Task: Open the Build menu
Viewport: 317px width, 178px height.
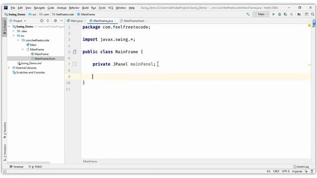Action: pyautogui.click(x=85, y=8)
